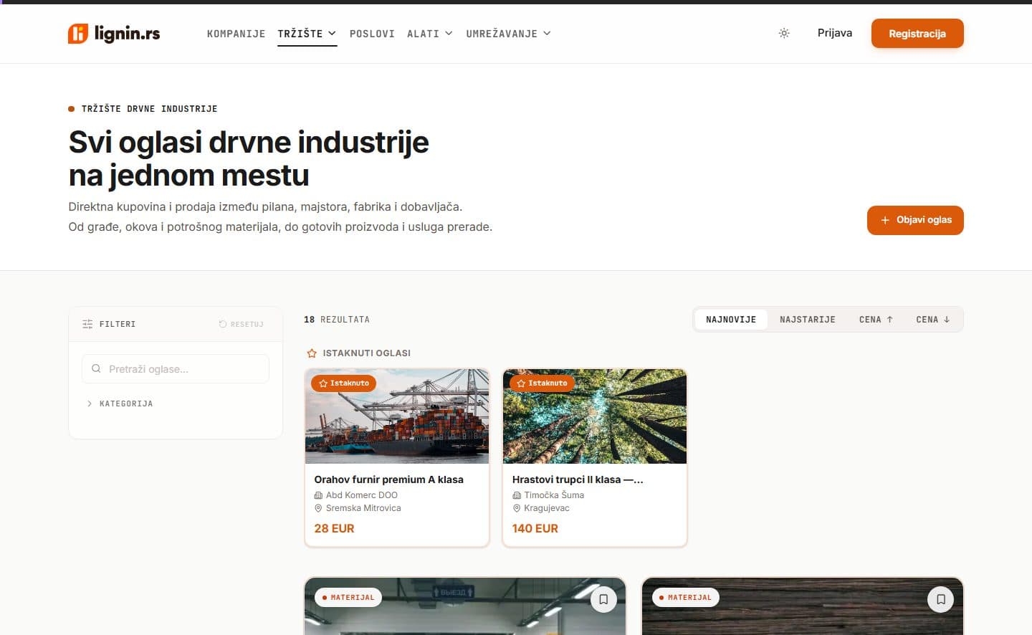
Task: Click the star icon next to Istaknuti oglasi
Action: [312, 353]
